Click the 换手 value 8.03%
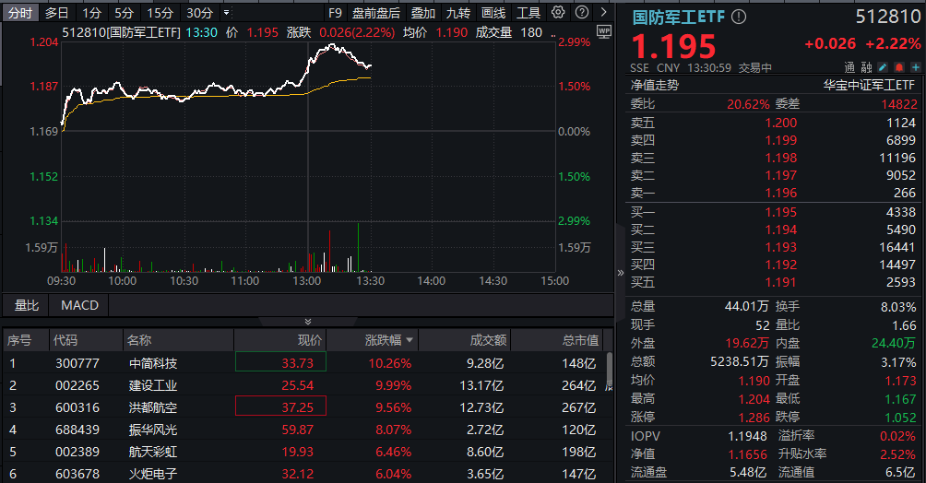This screenshot has width=926, height=483. (x=898, y=307)
